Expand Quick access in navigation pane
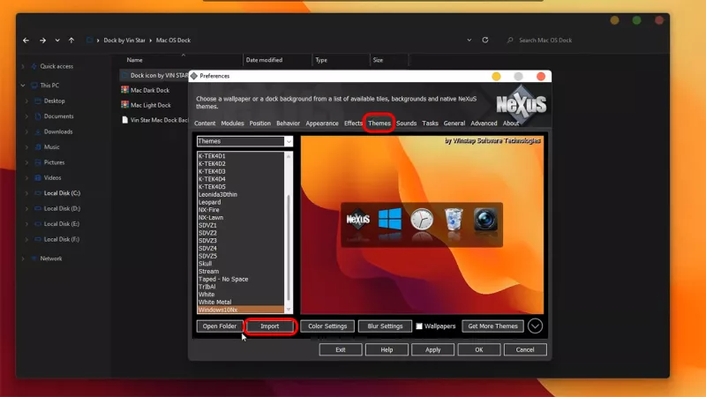 coord(23,66)
